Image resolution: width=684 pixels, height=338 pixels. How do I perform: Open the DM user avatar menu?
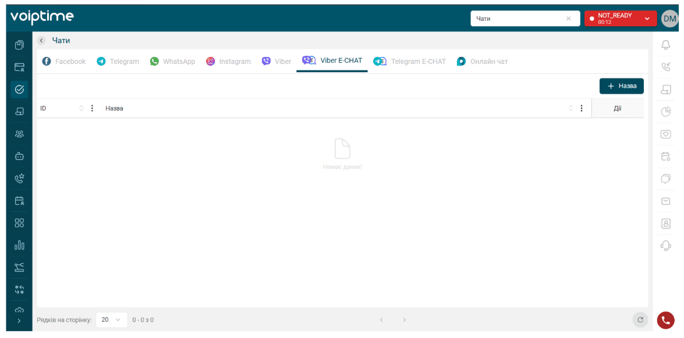click(669, 19)
